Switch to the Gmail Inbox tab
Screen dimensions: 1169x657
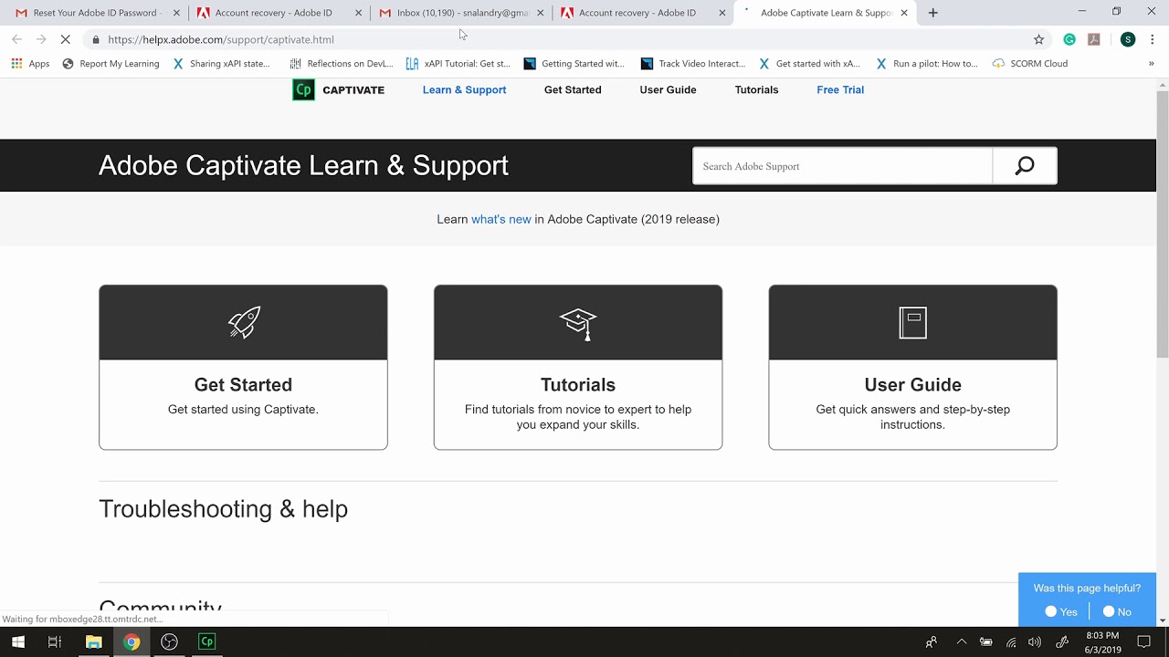pos(460,13)
